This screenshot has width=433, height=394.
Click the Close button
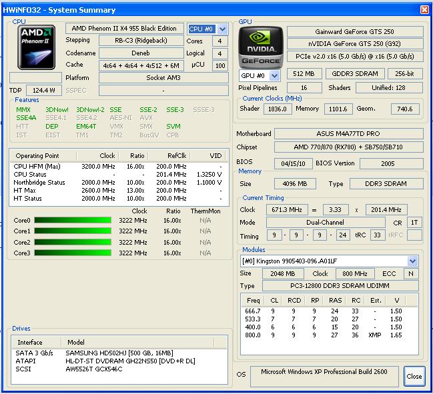point(414,376)
